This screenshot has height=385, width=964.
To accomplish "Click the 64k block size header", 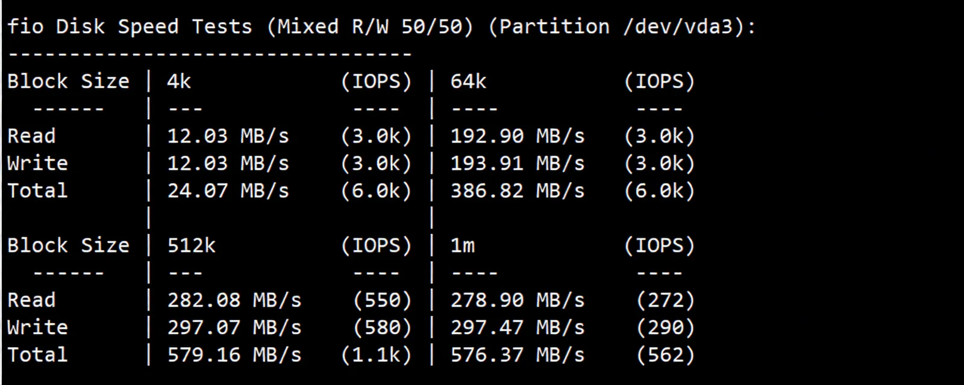I will pyautogui.click(x=468, y=81).
